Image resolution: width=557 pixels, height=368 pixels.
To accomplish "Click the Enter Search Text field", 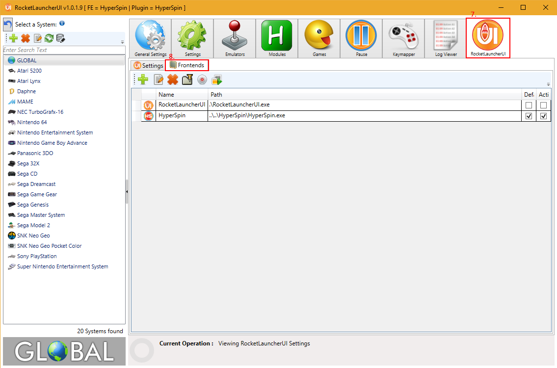I will 64,50.
